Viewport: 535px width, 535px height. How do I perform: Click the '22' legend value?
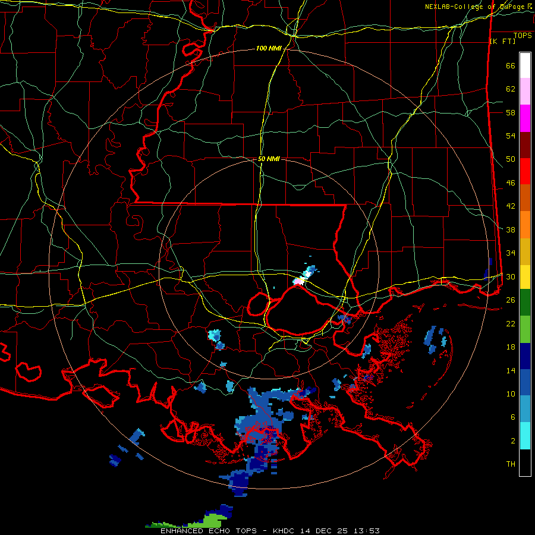(511, 323)
